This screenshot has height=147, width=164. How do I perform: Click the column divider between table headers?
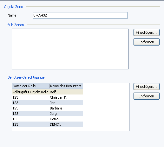49,86
